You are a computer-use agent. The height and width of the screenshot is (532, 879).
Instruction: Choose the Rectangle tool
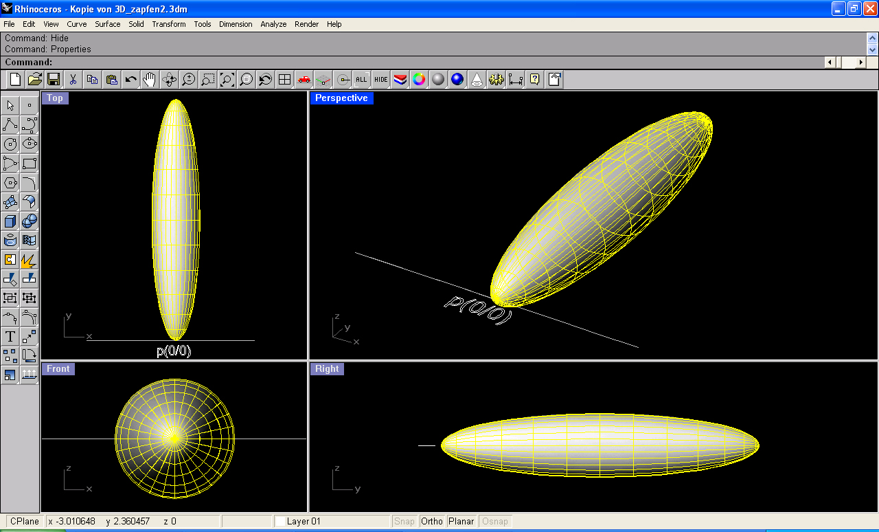click(30, 164)
